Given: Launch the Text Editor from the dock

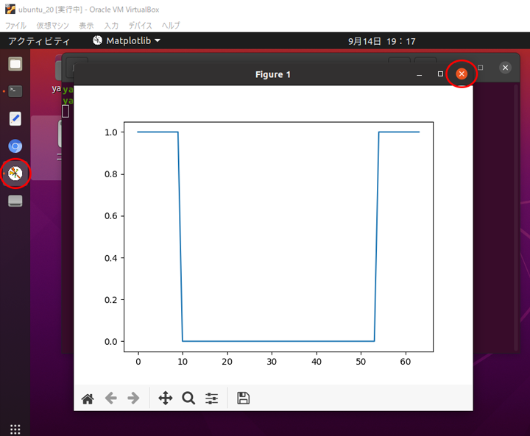Looking at the screenshot, I should 15,118.
